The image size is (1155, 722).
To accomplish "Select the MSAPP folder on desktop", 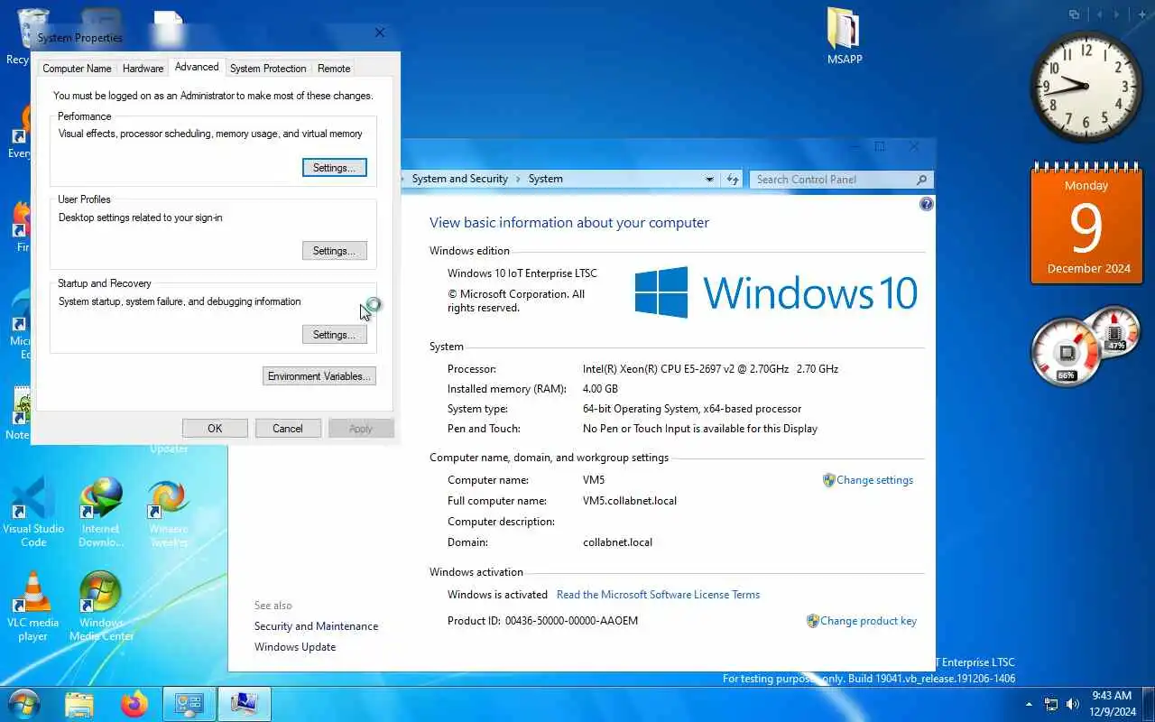I will pyautogui.click(x=845, y=36).
